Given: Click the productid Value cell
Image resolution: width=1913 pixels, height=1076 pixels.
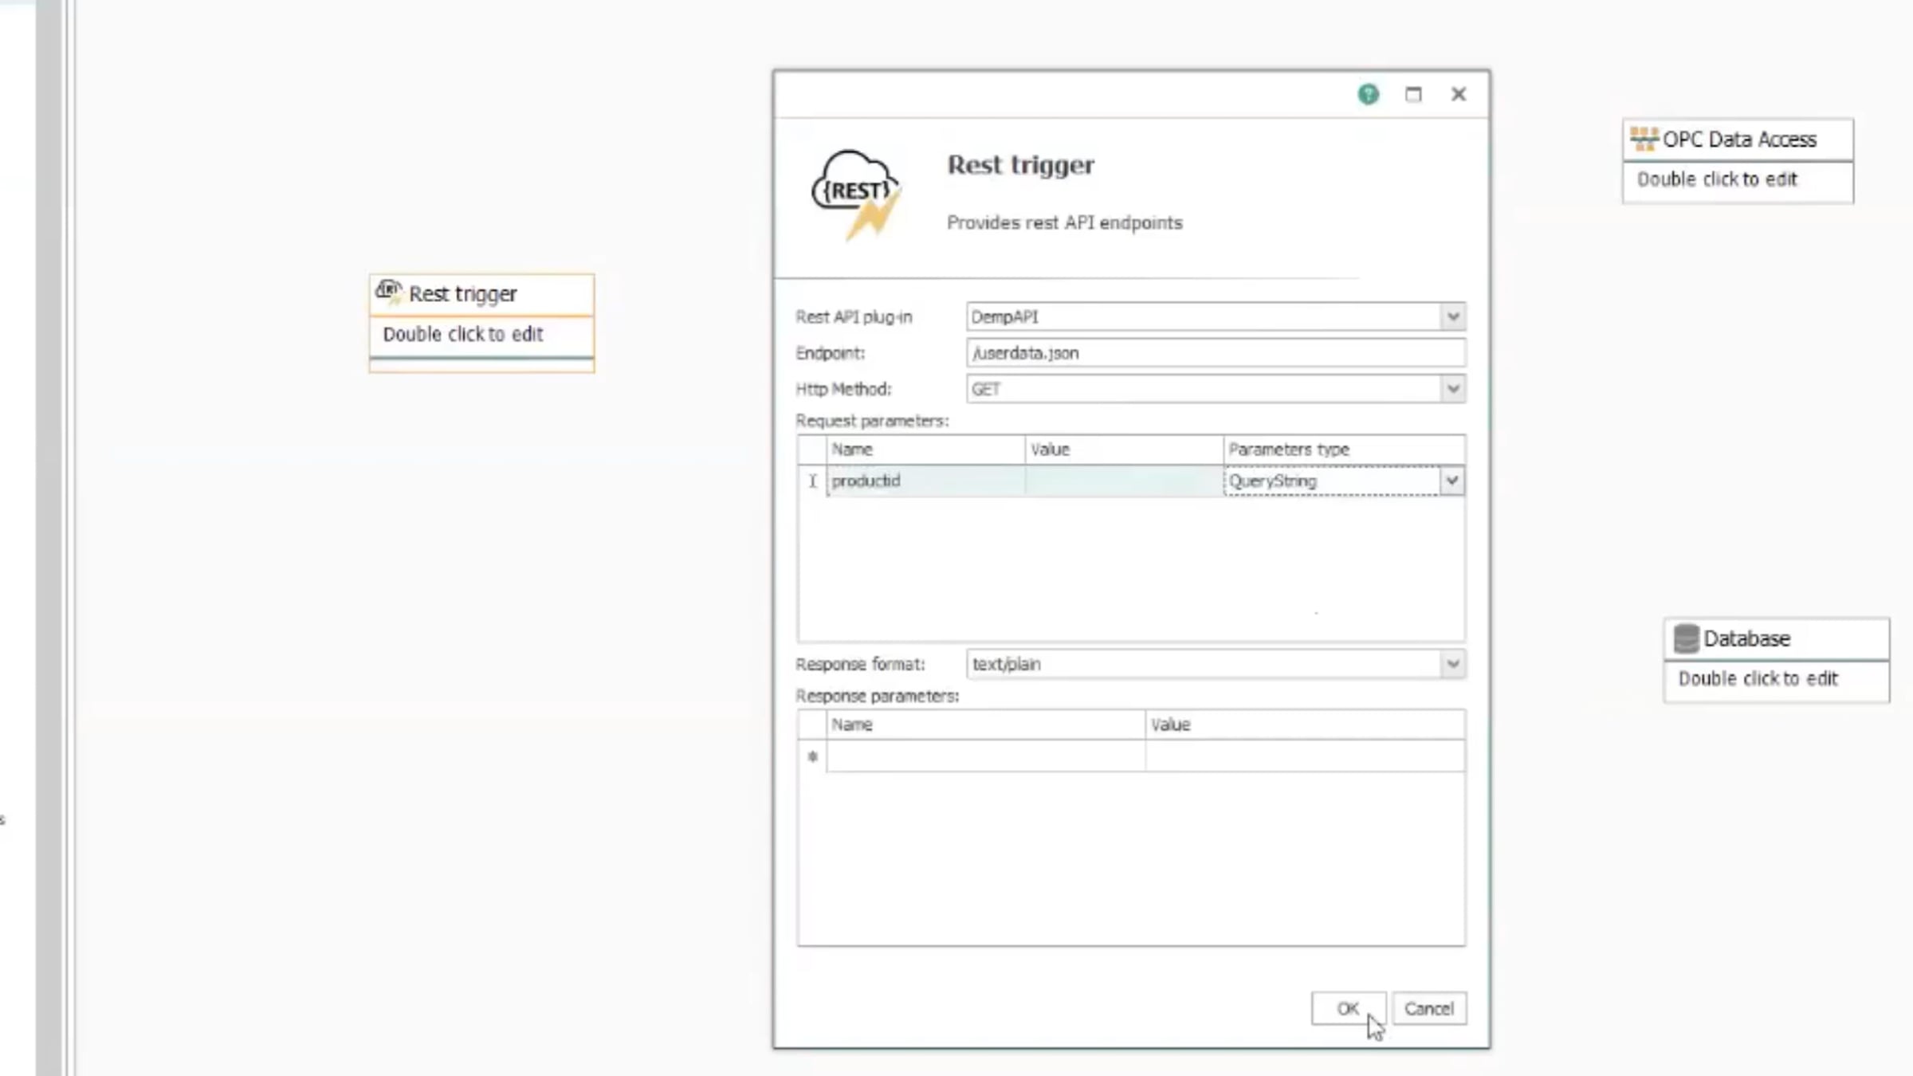Looking at the screenshot, I should tap(1123, 481).
